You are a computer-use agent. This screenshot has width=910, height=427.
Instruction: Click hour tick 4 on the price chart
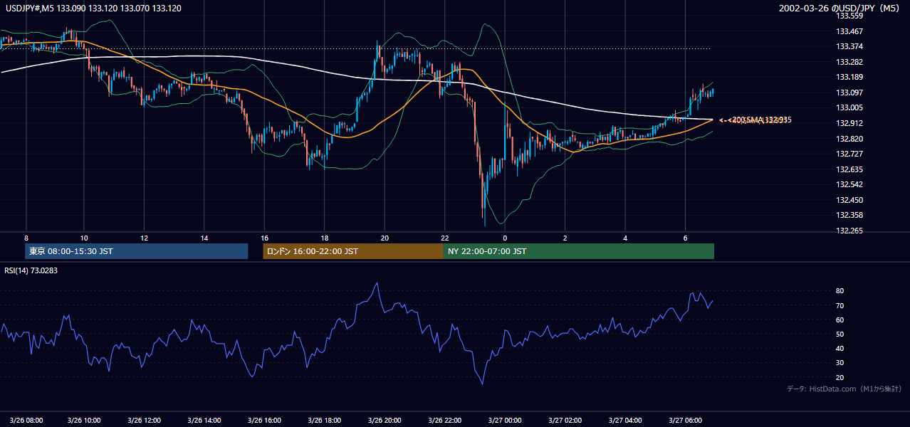625,238
